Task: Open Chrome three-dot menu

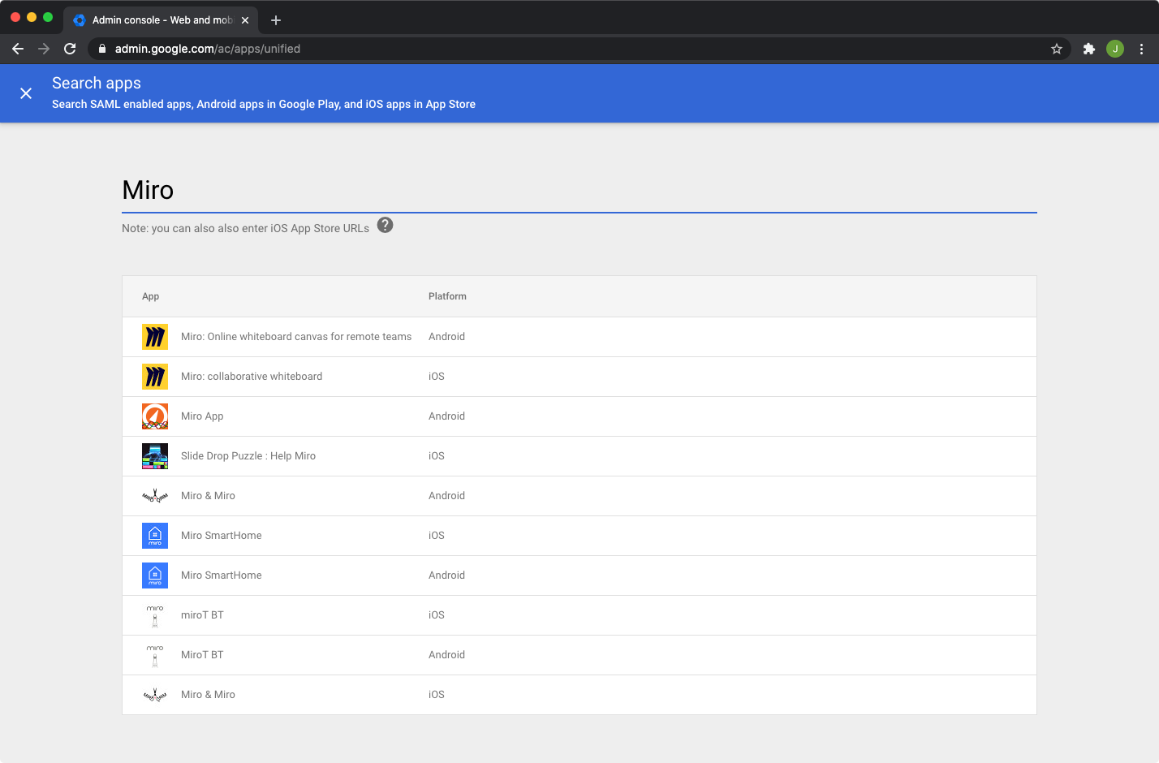Action: [1141, 49]
